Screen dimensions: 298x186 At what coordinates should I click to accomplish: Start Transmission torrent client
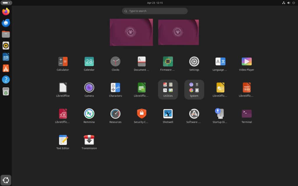tap(89, 139)
